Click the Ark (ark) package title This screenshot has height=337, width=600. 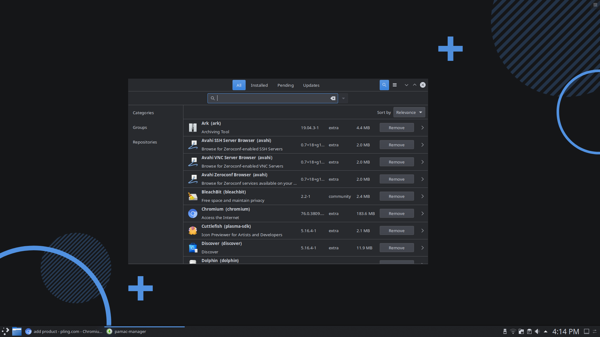pos(211,123)
